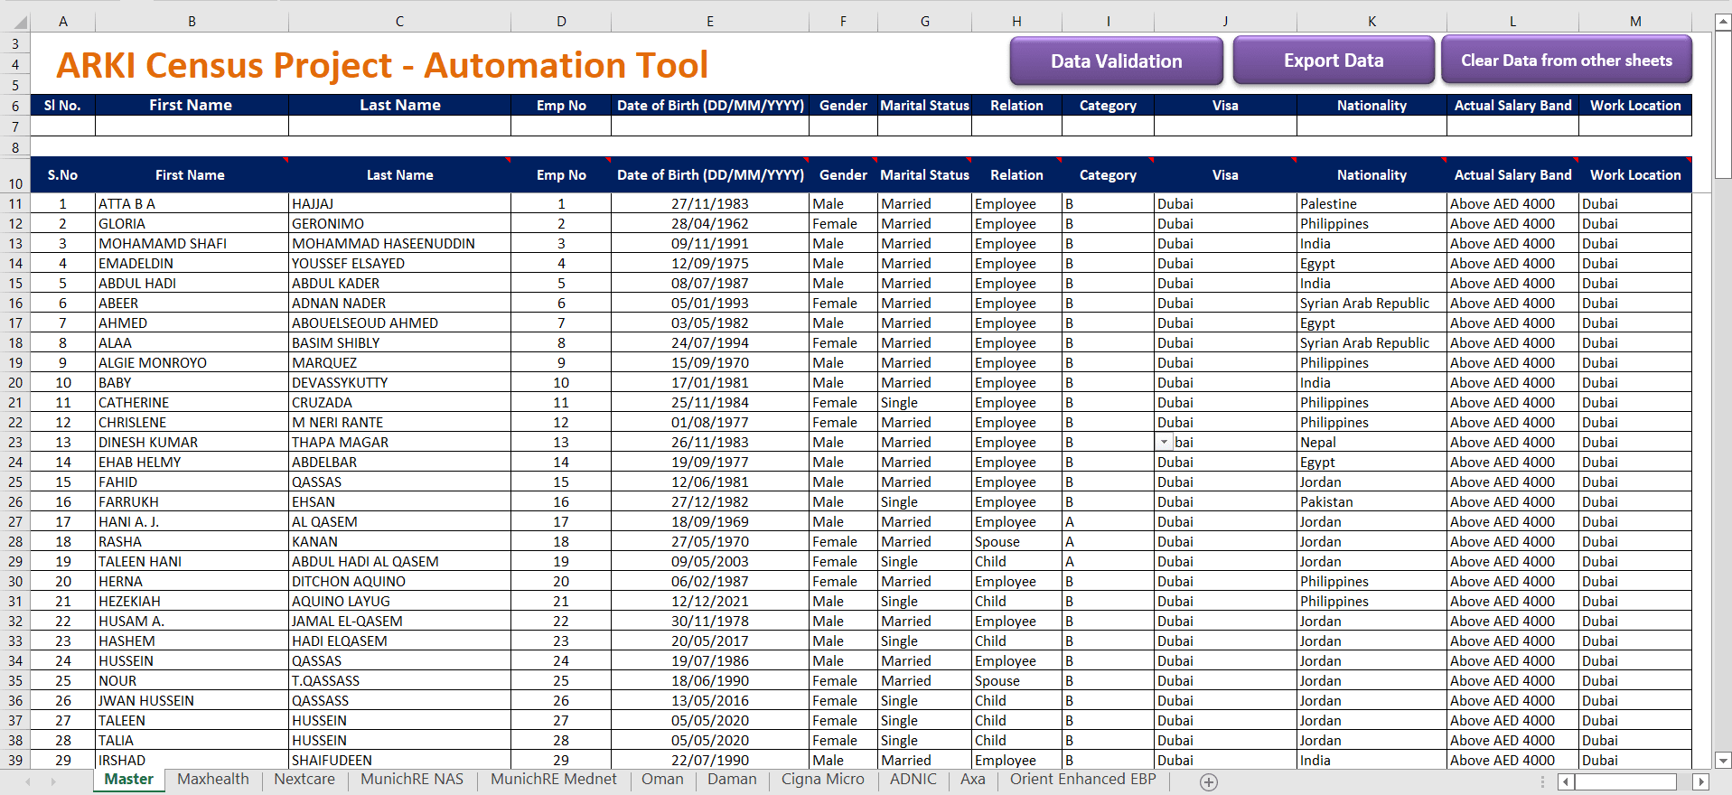Click the Export Data button

point(1334,61)
